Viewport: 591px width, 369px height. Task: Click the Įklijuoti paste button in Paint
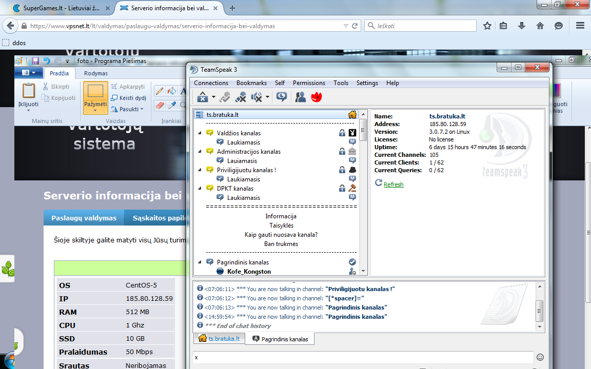click(28, 97)
